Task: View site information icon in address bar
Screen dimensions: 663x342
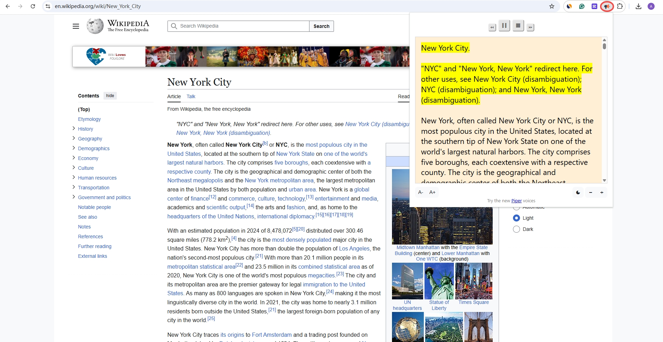Action: click(48, 6)
